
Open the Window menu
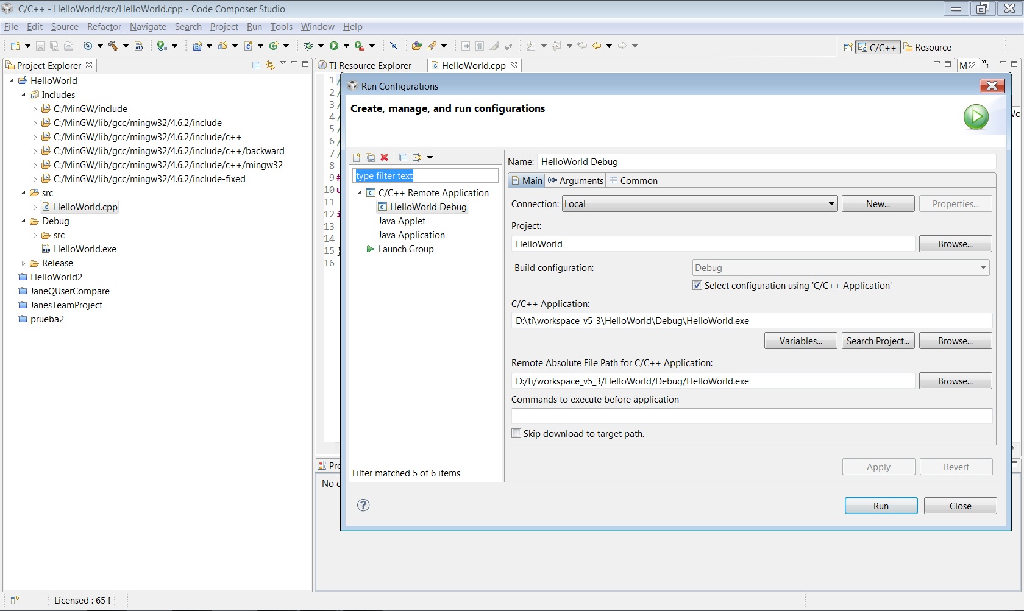click(317, 27)
